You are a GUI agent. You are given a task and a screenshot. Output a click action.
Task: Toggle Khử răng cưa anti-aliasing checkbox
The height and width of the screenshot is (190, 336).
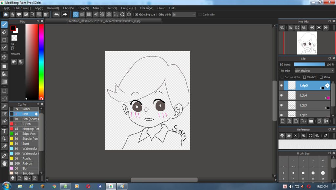coord(136,14)
